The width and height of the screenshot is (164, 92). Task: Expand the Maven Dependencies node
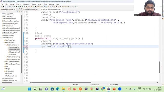tap(3, 64)
